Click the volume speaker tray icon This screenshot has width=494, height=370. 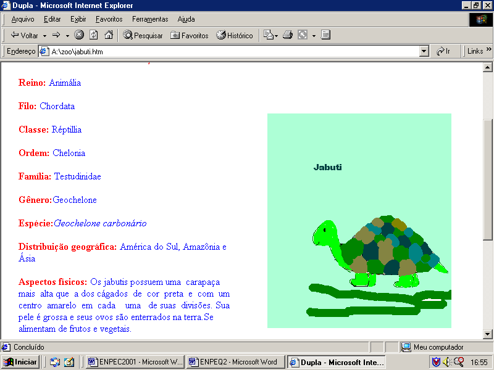(446, 362)
